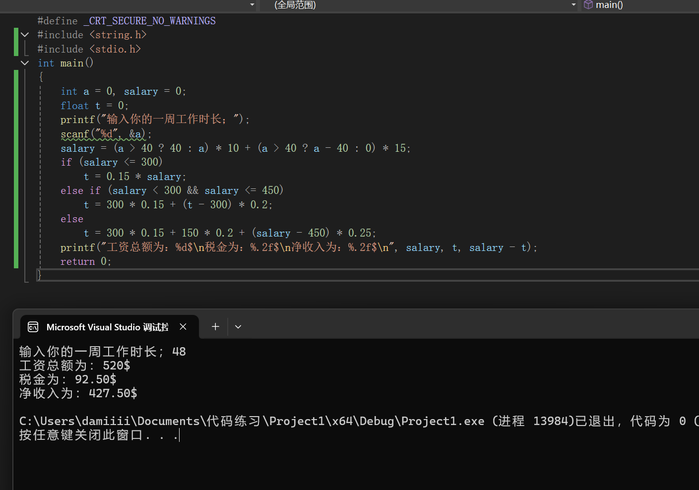Open a new terminal tab with plus

(x=215, y=326)
